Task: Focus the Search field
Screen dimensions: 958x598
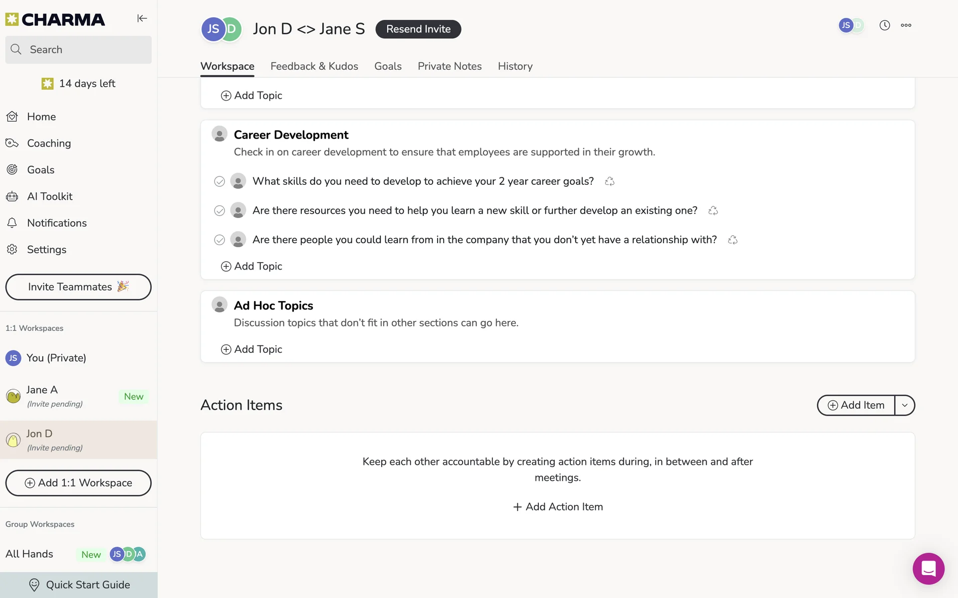Action: (x=78, y=50)
